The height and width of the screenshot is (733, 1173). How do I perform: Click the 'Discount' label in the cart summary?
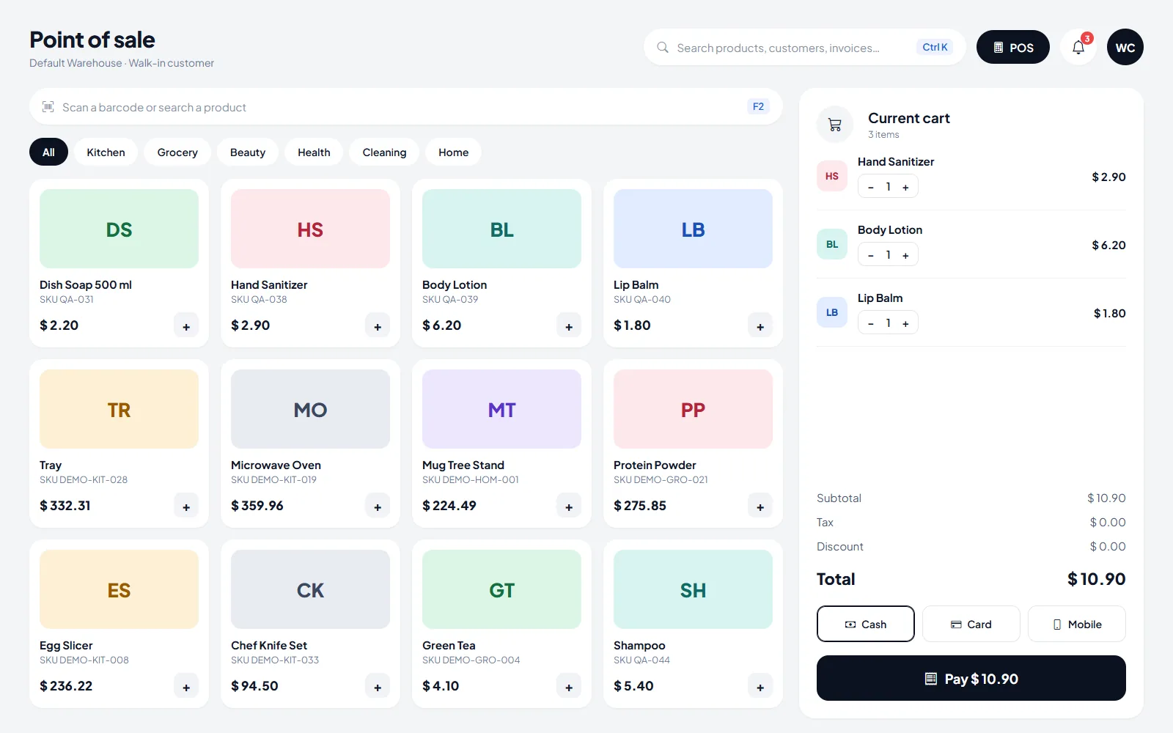840,546
